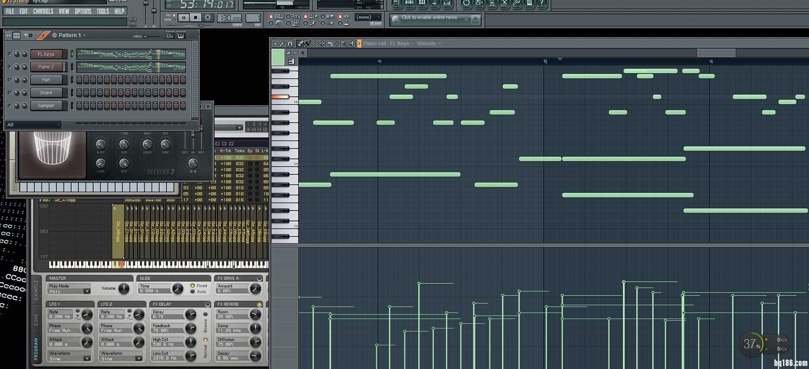Switch to Song mode

(x=174, y=19)
